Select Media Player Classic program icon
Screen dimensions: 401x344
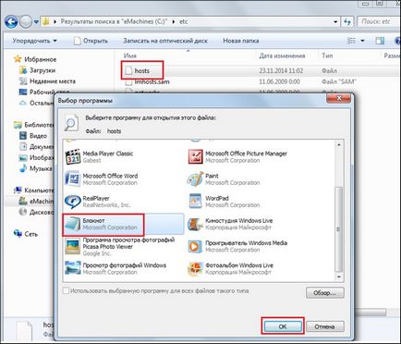pos(73,156)
